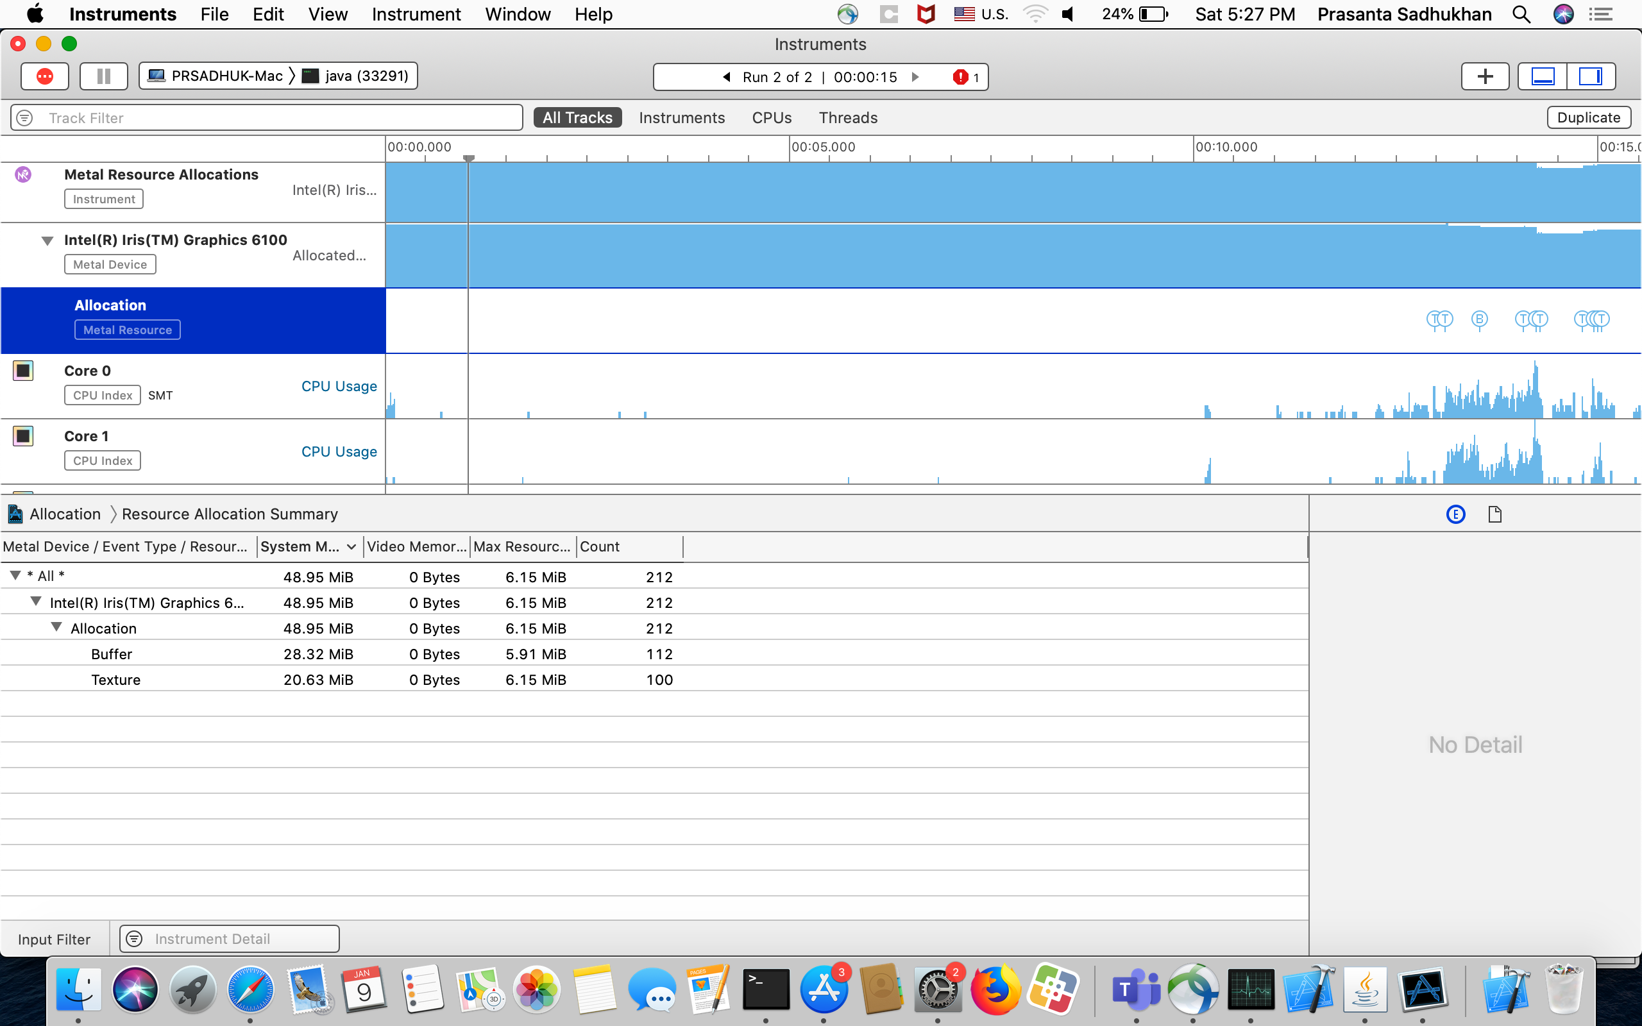
Task: Click the Input Filter button
Action: click(x=55, y=939)
